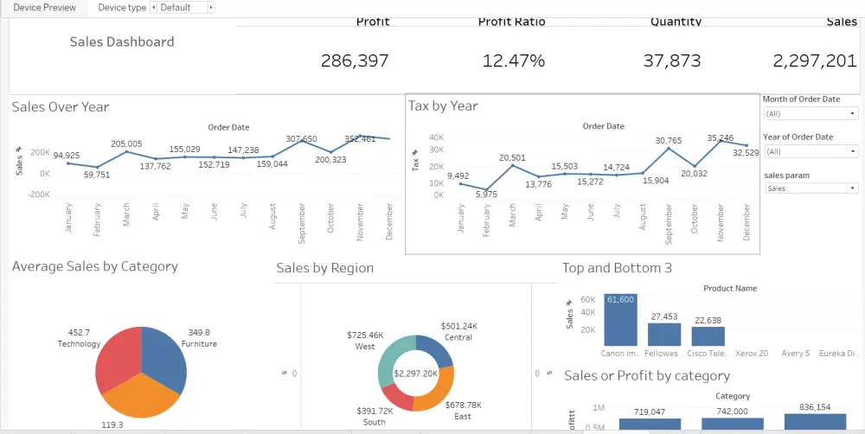865x434 pixels.
Task: Open the Device type Default selector
Action: pos(183,8)
